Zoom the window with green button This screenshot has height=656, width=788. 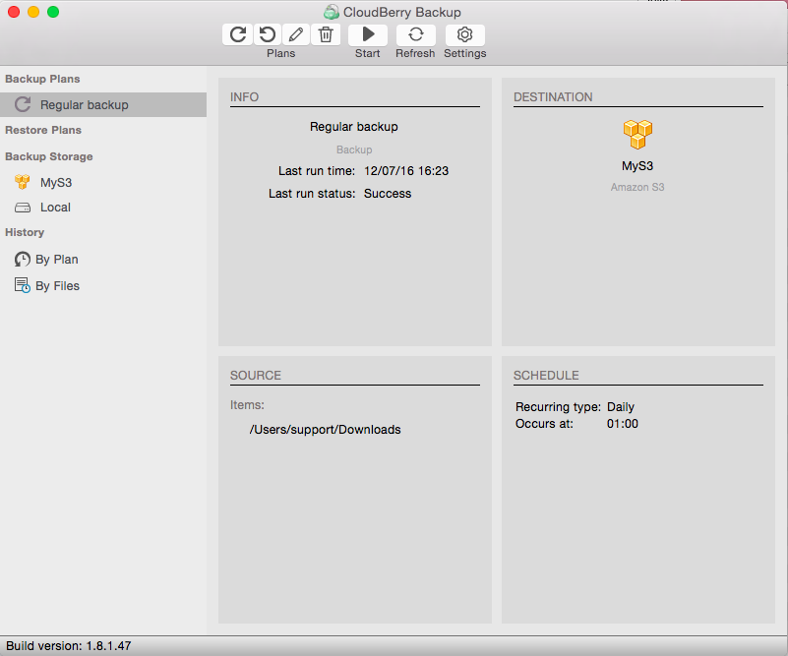(x=53, y=12)
